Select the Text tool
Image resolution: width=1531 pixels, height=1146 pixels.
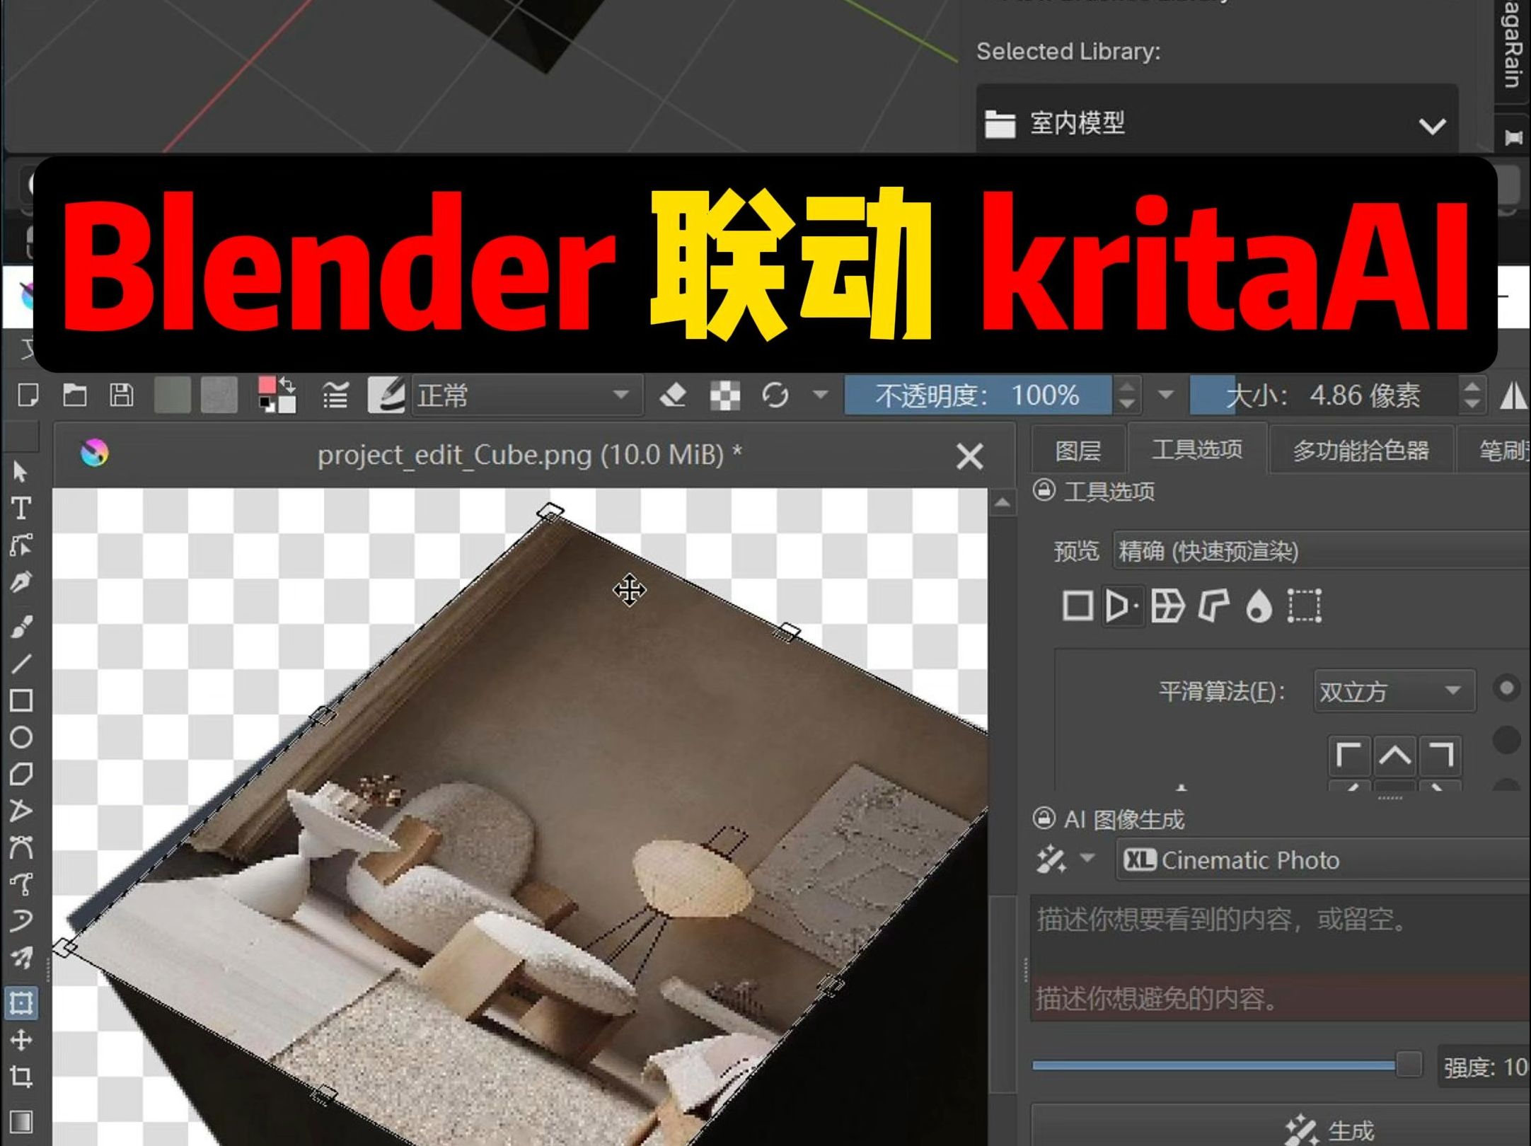[x=21, y=508]
